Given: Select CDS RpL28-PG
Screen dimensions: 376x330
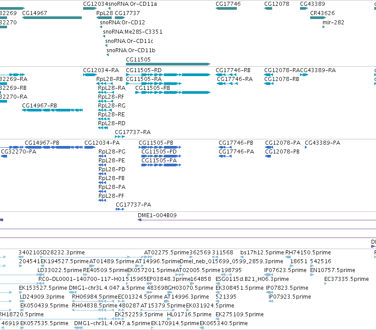Looking at the screenshot, I should (x=112, y=152).
